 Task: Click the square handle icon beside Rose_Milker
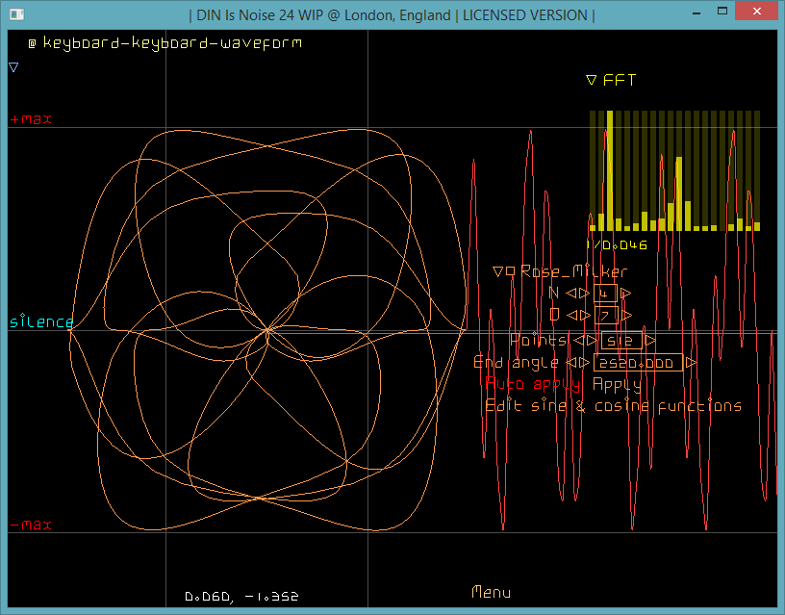(x=511, y=272)
